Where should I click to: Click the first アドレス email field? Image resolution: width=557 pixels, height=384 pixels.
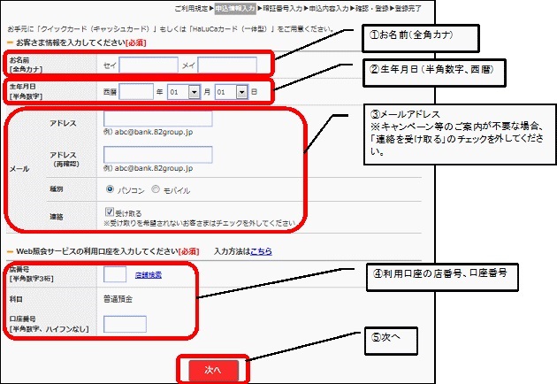point(157,119)
